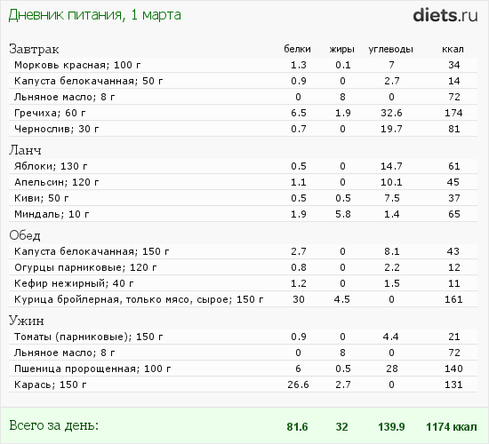489x444 pixels.
Task: Click Карась calories value 131
Action: [453, 385]
